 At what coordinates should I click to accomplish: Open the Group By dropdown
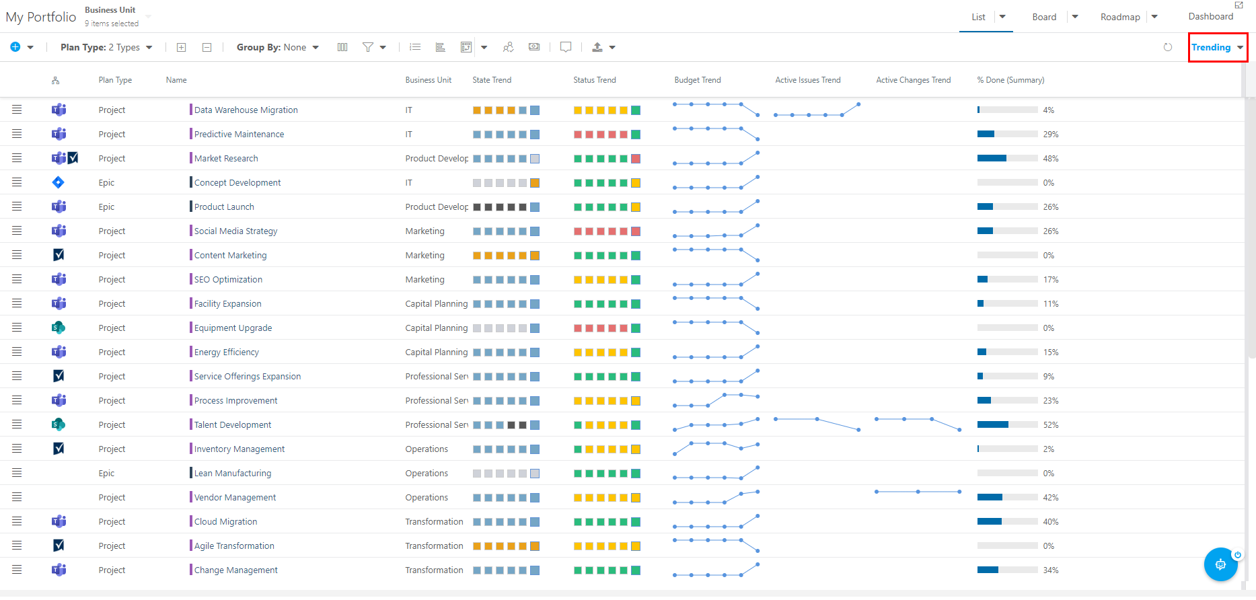pos(277,47)
